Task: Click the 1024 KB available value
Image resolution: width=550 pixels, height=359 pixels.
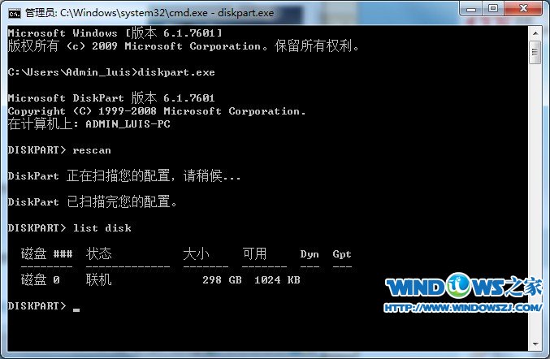Action: click(277, 280)
